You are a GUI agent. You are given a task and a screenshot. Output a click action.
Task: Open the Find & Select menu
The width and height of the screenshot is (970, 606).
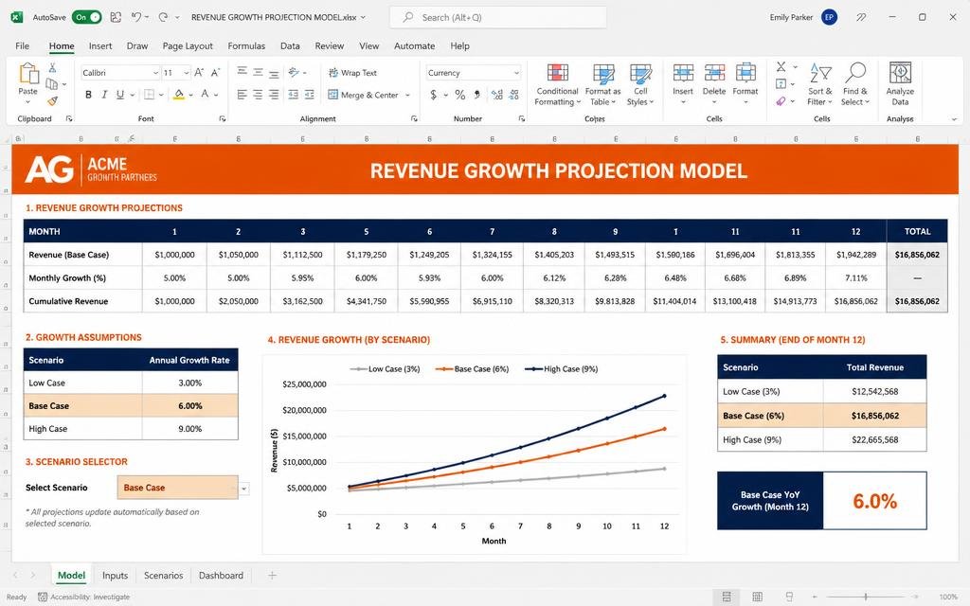[855, 84]
